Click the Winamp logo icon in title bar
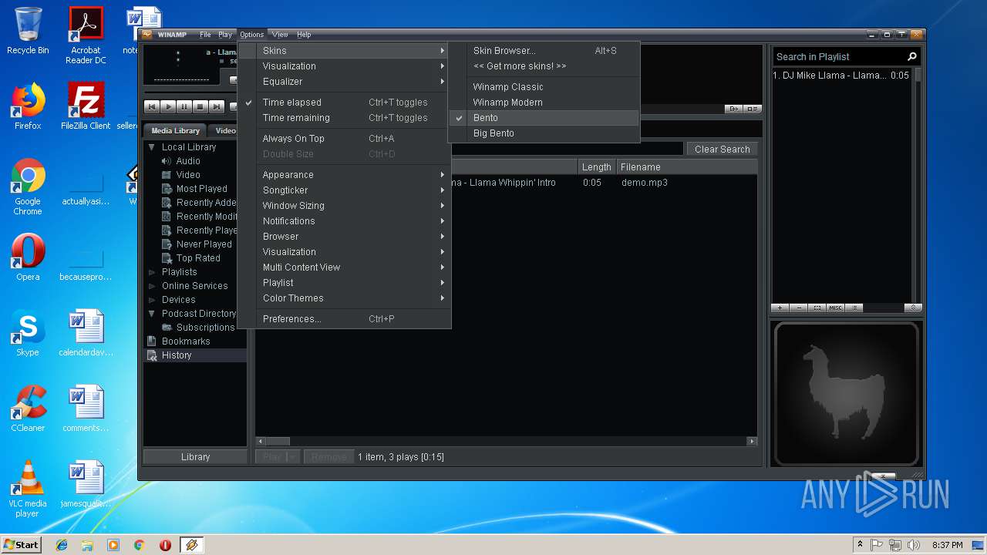The image size is (987, 555). [x=147, y=35]
